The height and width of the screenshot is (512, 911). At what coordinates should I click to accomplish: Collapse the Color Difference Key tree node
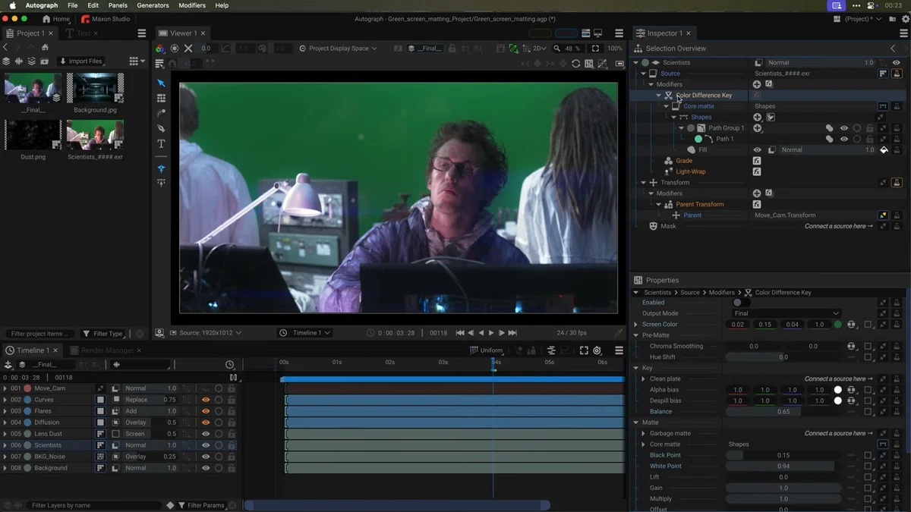[x=658, y=96]
